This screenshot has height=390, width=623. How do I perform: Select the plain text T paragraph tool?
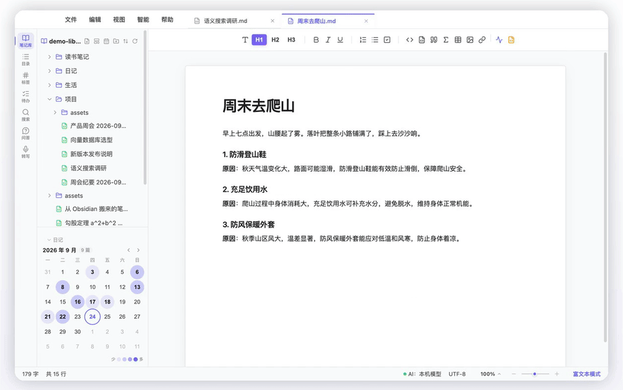click(245, 39)
